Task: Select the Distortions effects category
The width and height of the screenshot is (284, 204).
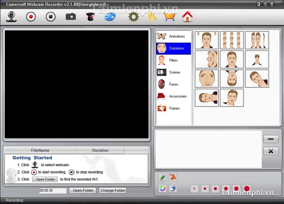Action: pyautogui.click(x=174, y=48)
